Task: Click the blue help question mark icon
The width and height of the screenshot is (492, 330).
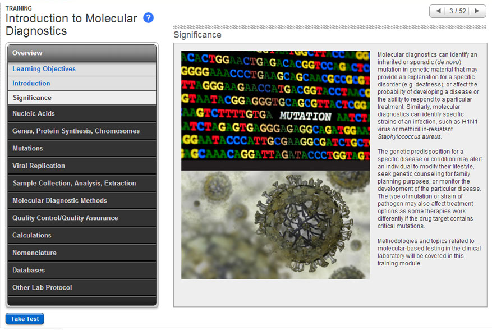Action: coord(148,17)
